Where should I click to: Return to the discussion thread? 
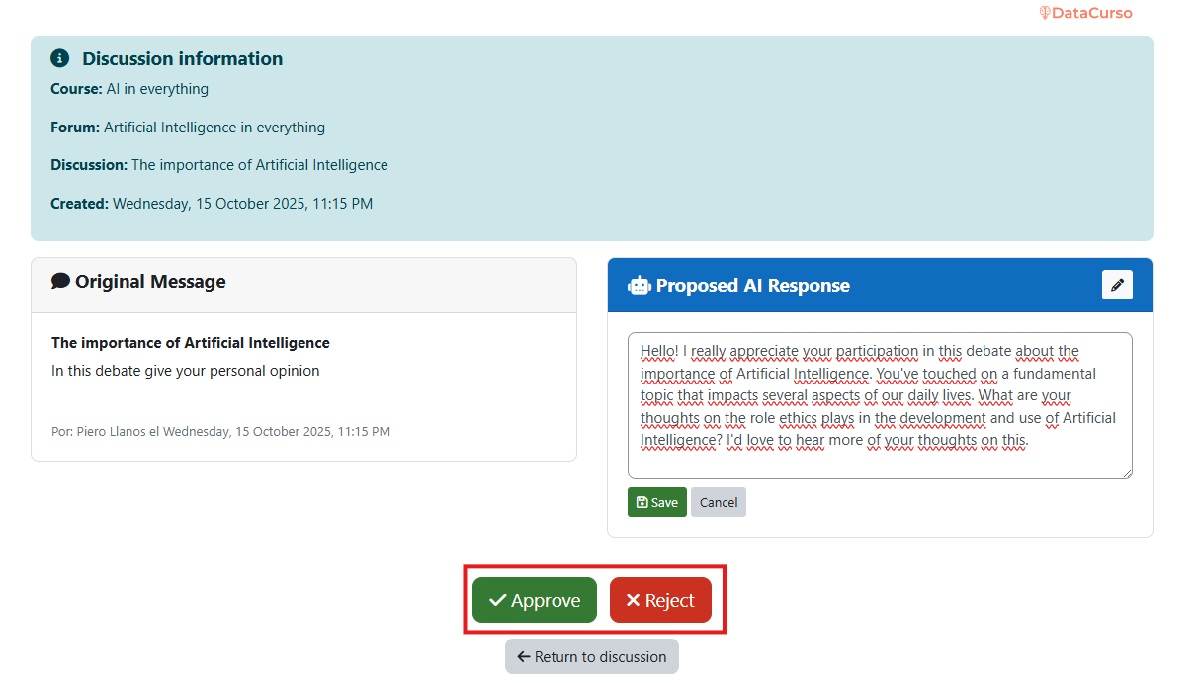click(591, 656)
